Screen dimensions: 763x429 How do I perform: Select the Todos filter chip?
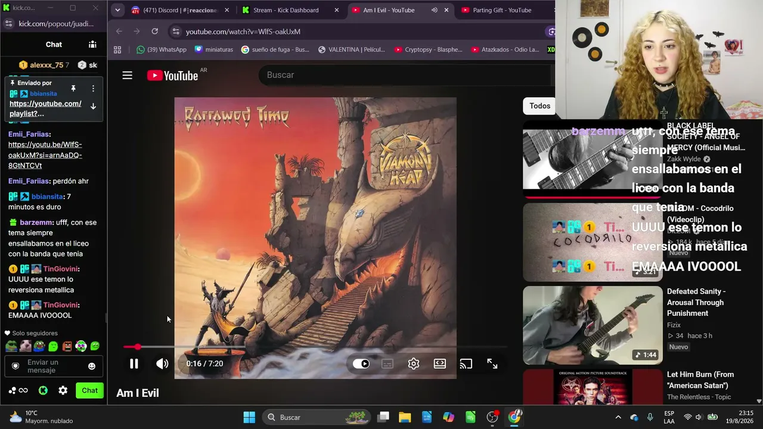(540, 106)
